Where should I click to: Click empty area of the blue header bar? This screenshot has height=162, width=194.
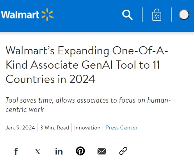pyautogui.click(x=86, y=16)
